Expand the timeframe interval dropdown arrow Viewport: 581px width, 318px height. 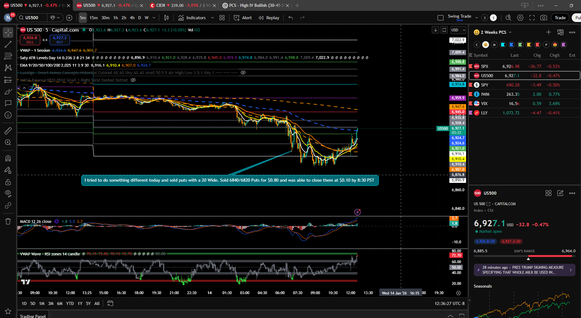point(154,18)
